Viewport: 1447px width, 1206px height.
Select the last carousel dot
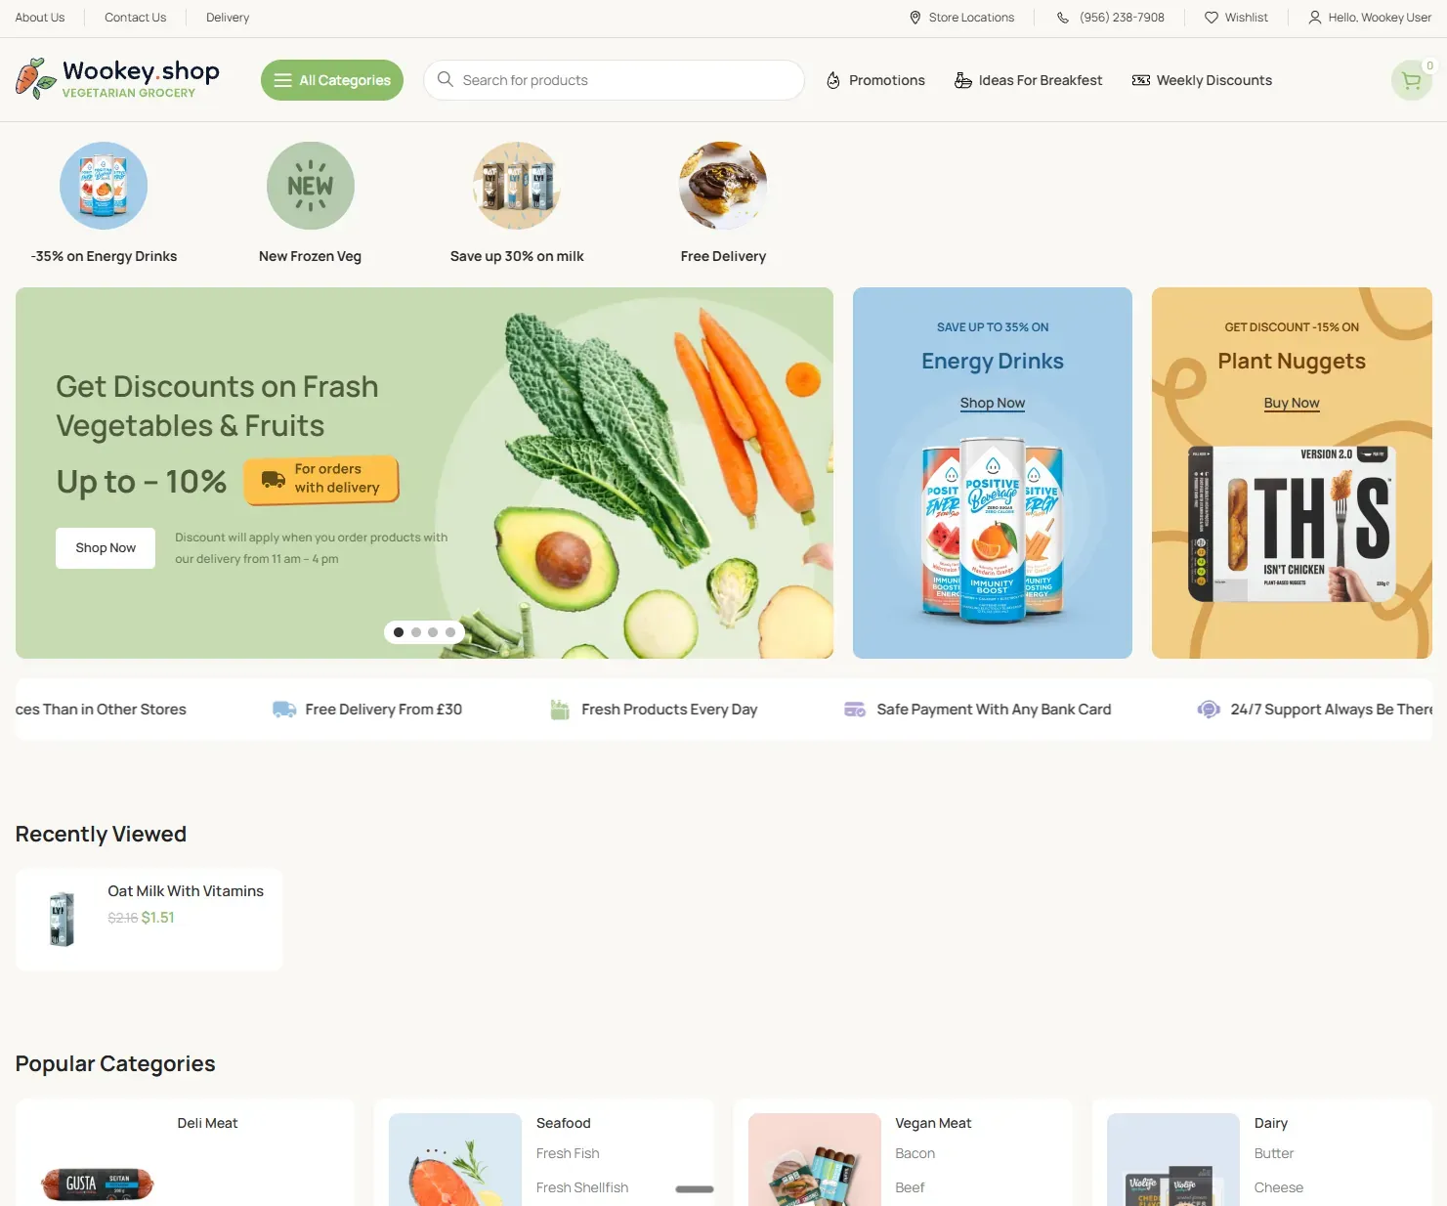click(450, 632)
